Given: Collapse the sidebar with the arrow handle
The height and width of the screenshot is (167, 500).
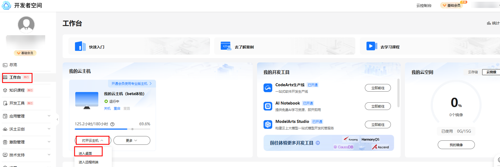Looking at the screenshot, I should [57, 119].
